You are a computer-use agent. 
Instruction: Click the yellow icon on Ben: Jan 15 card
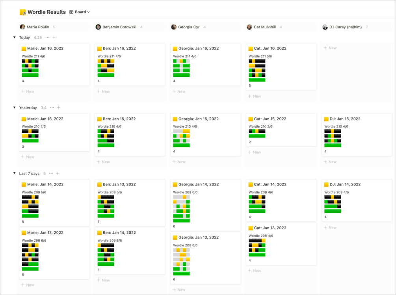(x=100, y=119)
